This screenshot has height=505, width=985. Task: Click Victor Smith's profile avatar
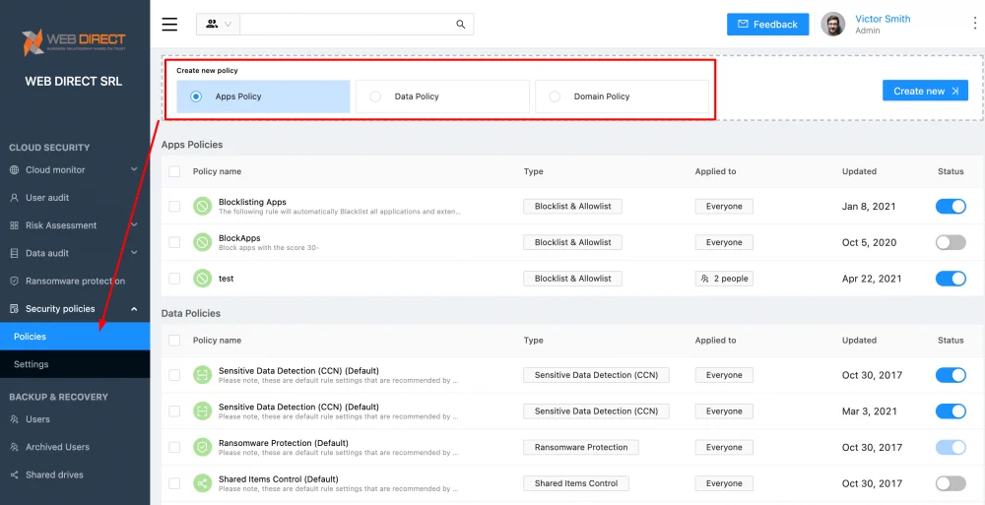[833, 24]
